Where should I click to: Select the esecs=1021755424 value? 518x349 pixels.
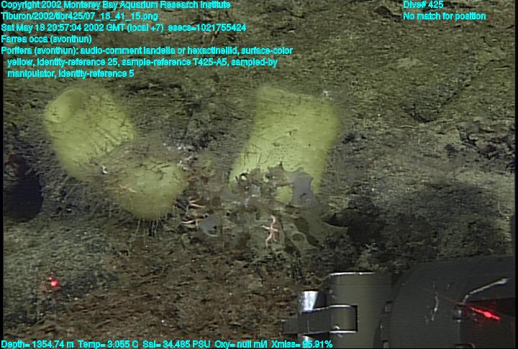(206, 28)
